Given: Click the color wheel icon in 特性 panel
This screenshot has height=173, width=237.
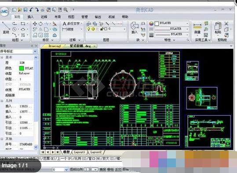Looking at the screenshot, I should [151, 23].
